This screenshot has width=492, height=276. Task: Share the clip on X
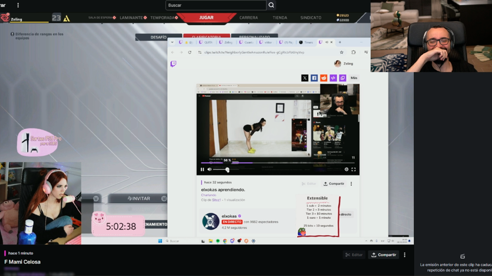[x=305, y=78]
